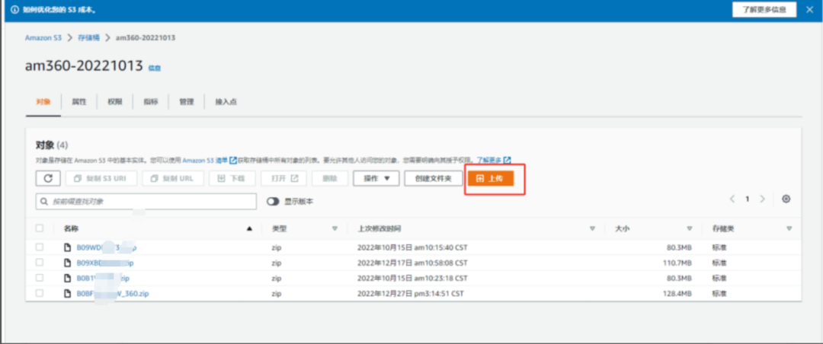Click date 2022年10月15日 am10:15:40 CST
Viewport: 823px width, 344px height.
[x=412, y=247]
